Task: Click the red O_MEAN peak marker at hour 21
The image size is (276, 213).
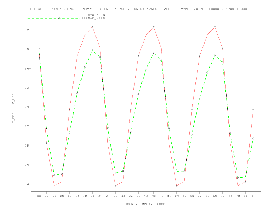Action: [x=92, y=27]
